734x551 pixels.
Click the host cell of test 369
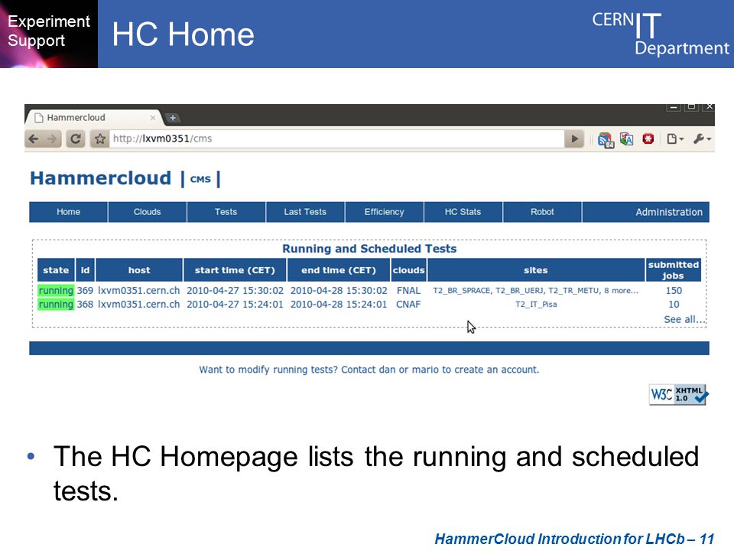(x=138, y=291)
